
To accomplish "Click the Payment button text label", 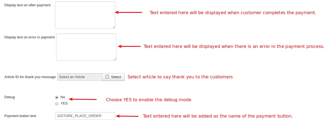I will [20, 116].
